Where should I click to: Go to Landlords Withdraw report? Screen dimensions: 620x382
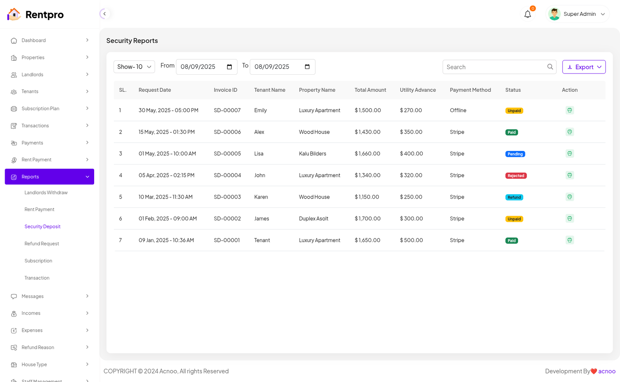(x=46, y=193)
